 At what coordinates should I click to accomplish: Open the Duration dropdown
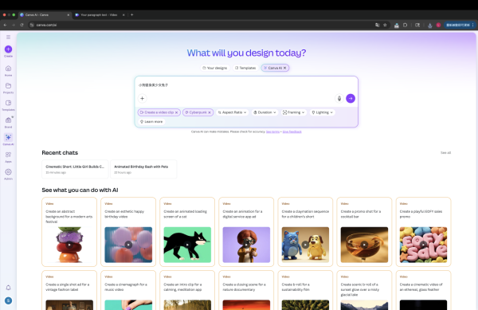265,112
